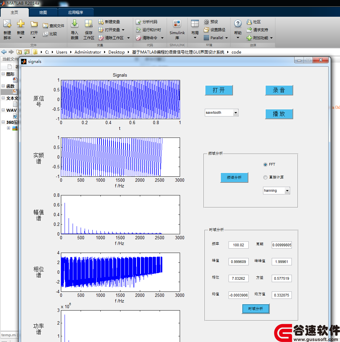Screen dimensions: 340x342
Task: Click the Clear Workspace (清除工作区) icon
Action: [x=101, y=38]
